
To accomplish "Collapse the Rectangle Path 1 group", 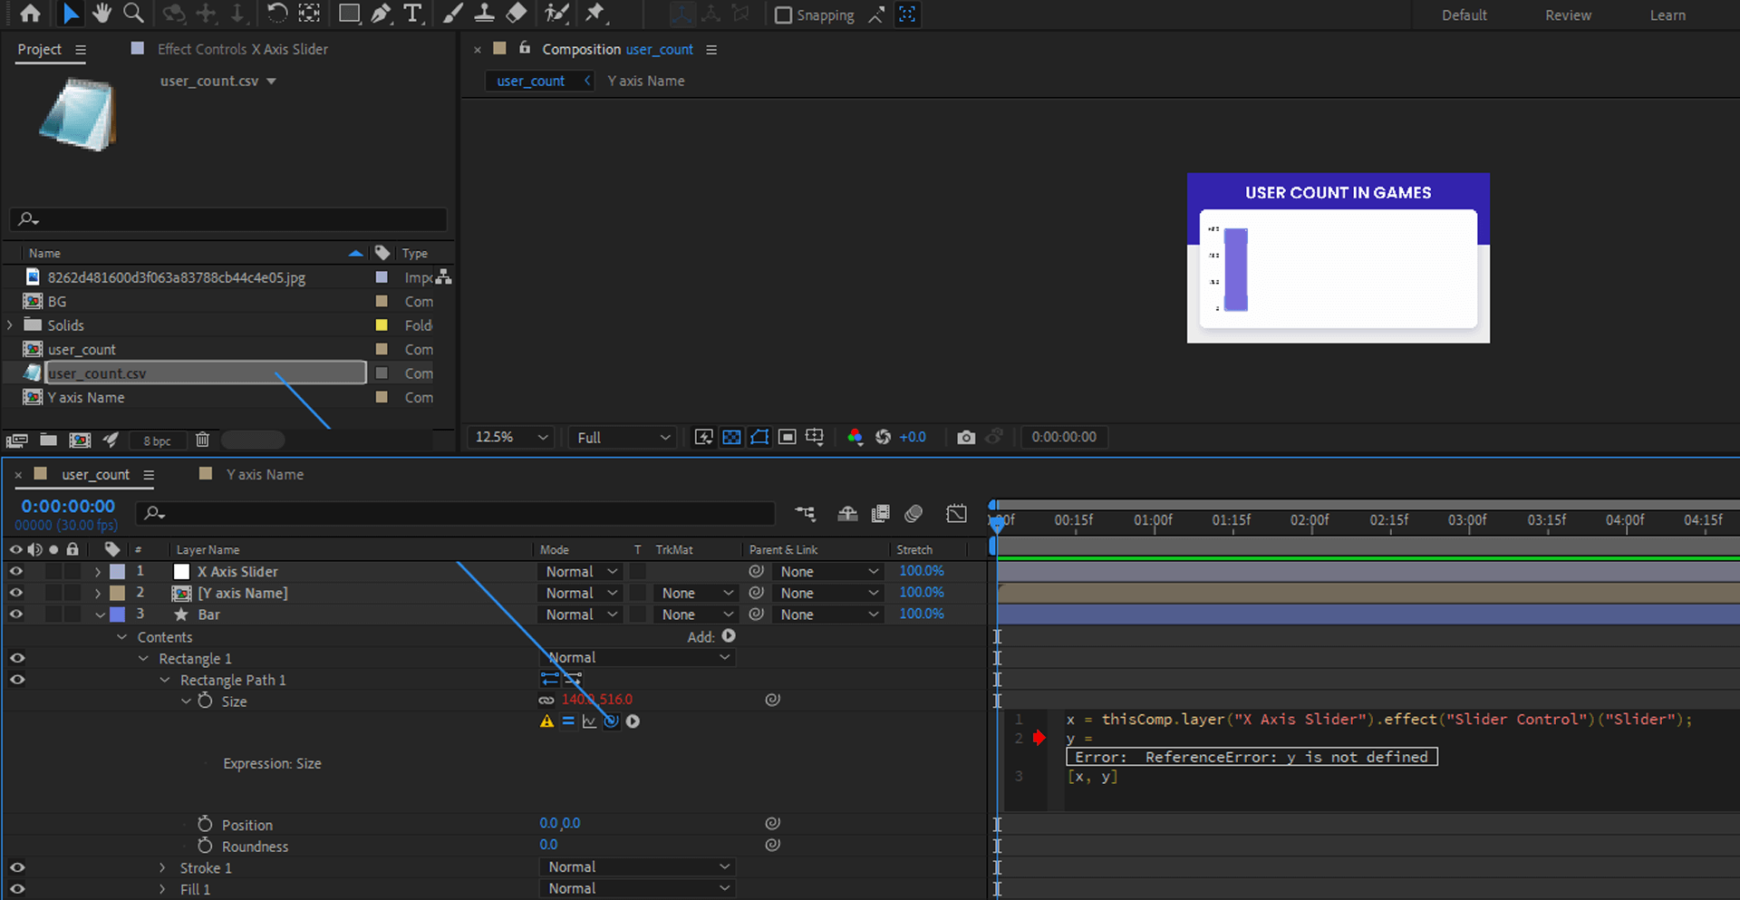I will [164, 680].
